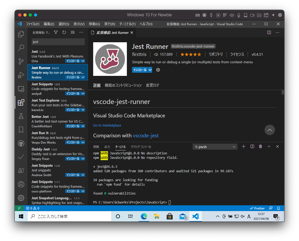Open the ターミナル(T) menu
The width and height of the screenshot is (299, 241).
127,24
